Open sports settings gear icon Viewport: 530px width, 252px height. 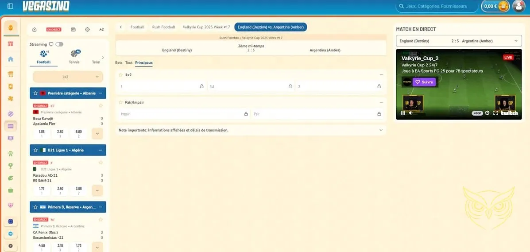click(87, 30)
